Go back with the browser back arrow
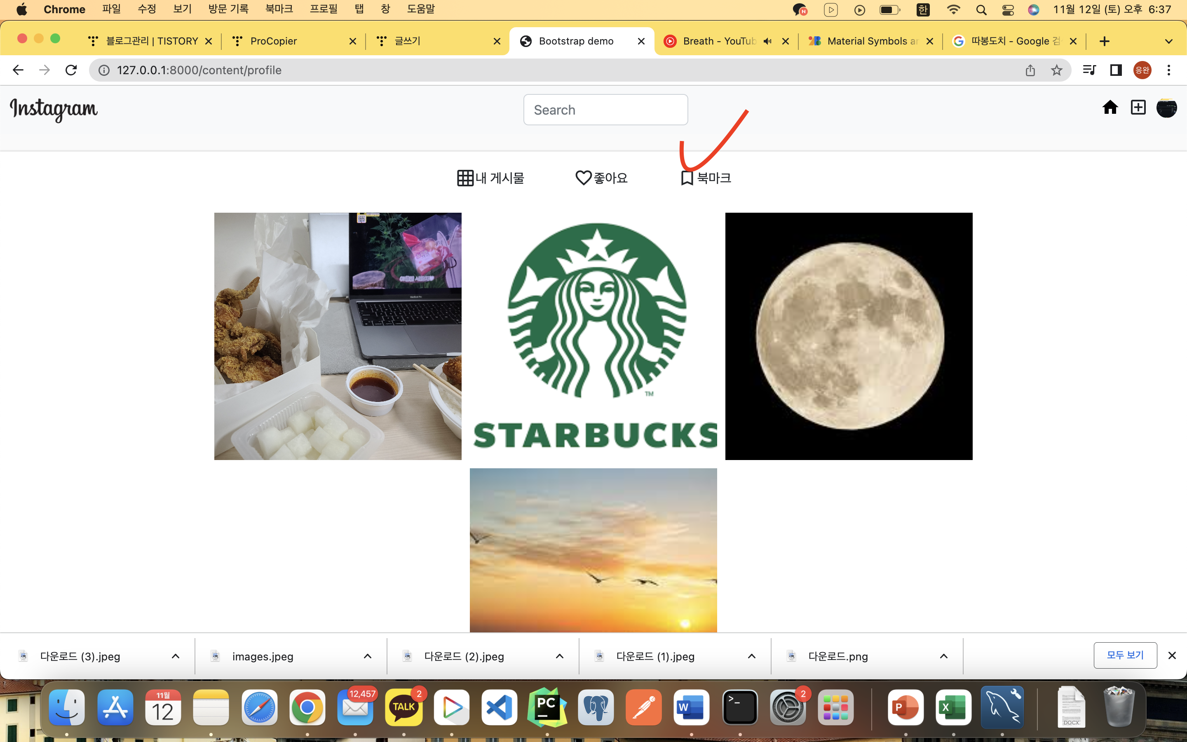1187x742 pixels. [18, 70]
